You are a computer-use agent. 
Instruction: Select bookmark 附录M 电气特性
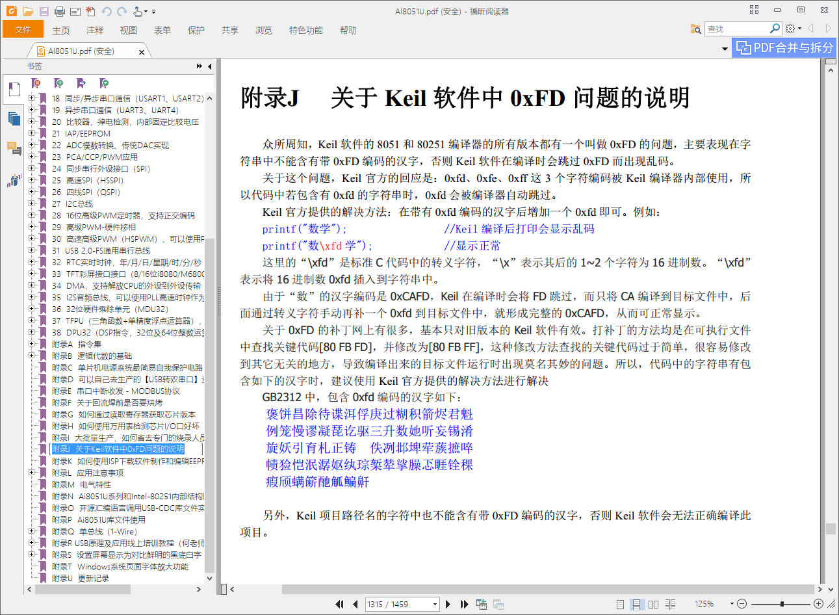coord(81,484)
